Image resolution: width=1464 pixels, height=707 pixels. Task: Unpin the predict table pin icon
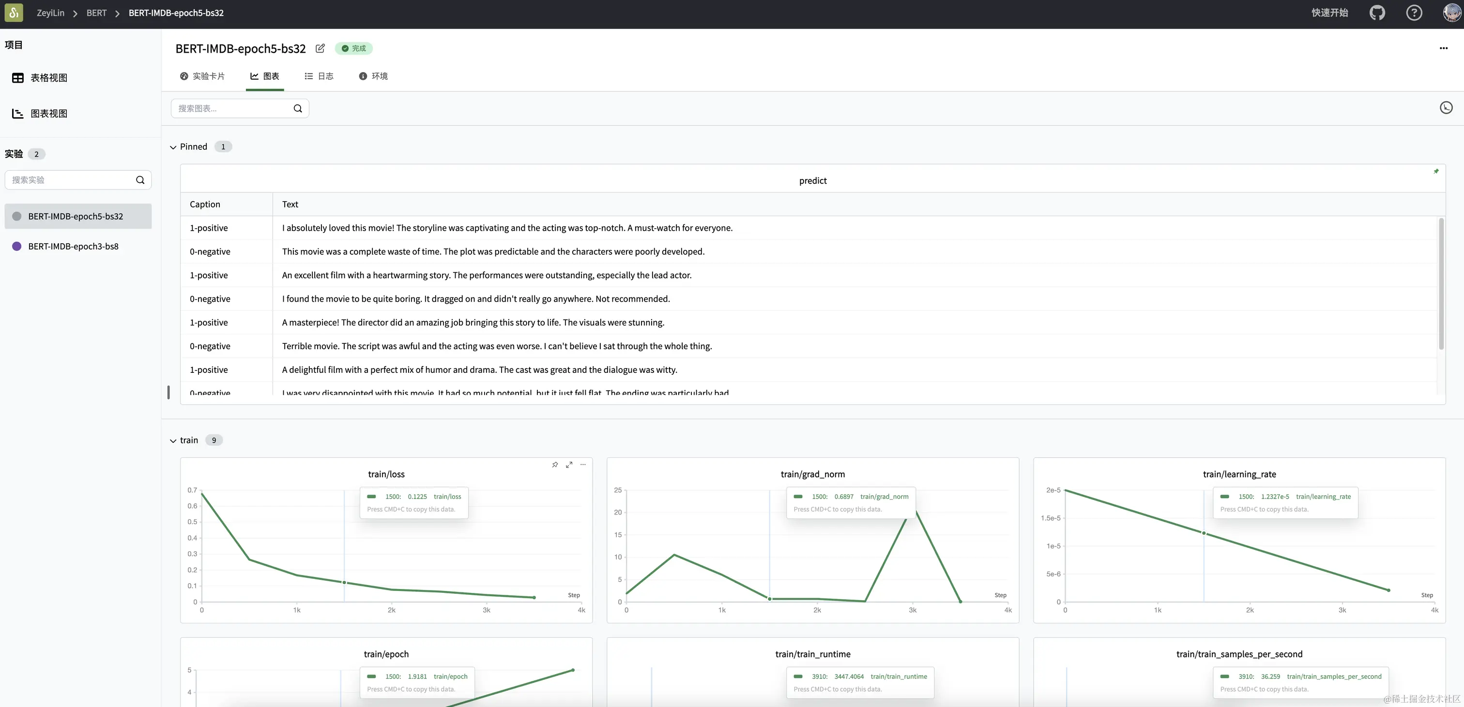pos(1435,171)
